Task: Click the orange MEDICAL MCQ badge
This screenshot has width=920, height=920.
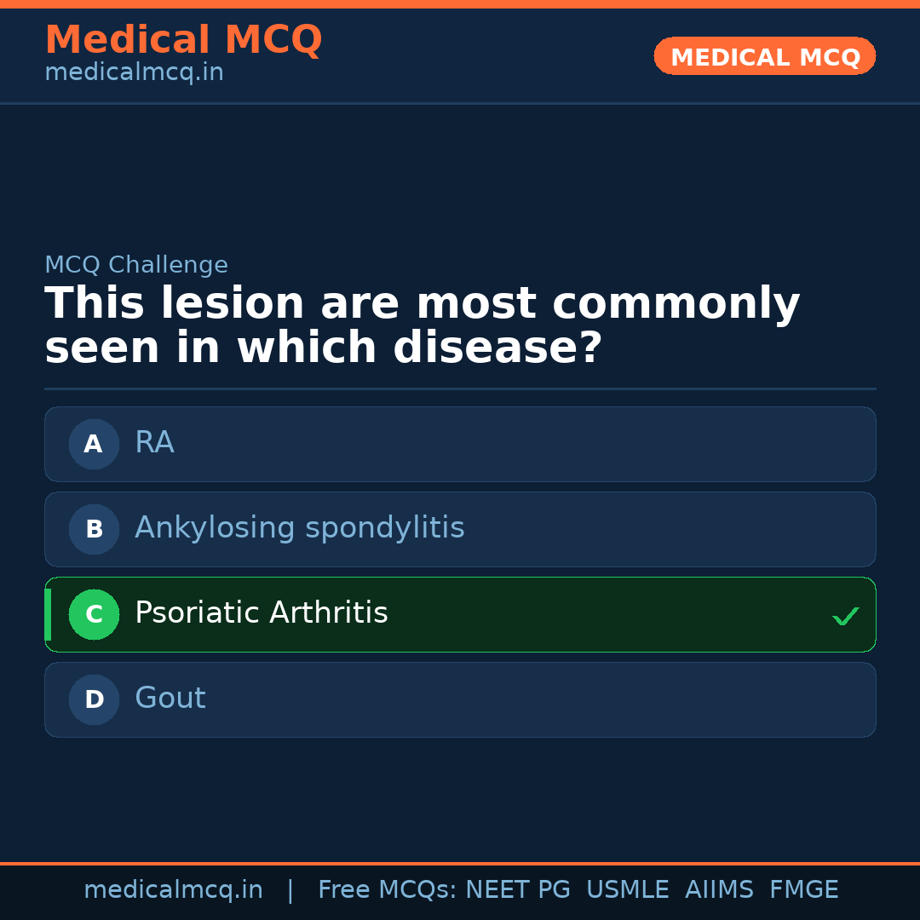Action: [764, 56]
